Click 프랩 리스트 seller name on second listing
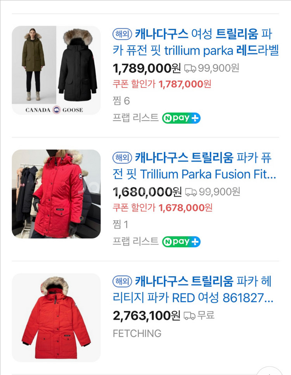 [x=135, y=241]
